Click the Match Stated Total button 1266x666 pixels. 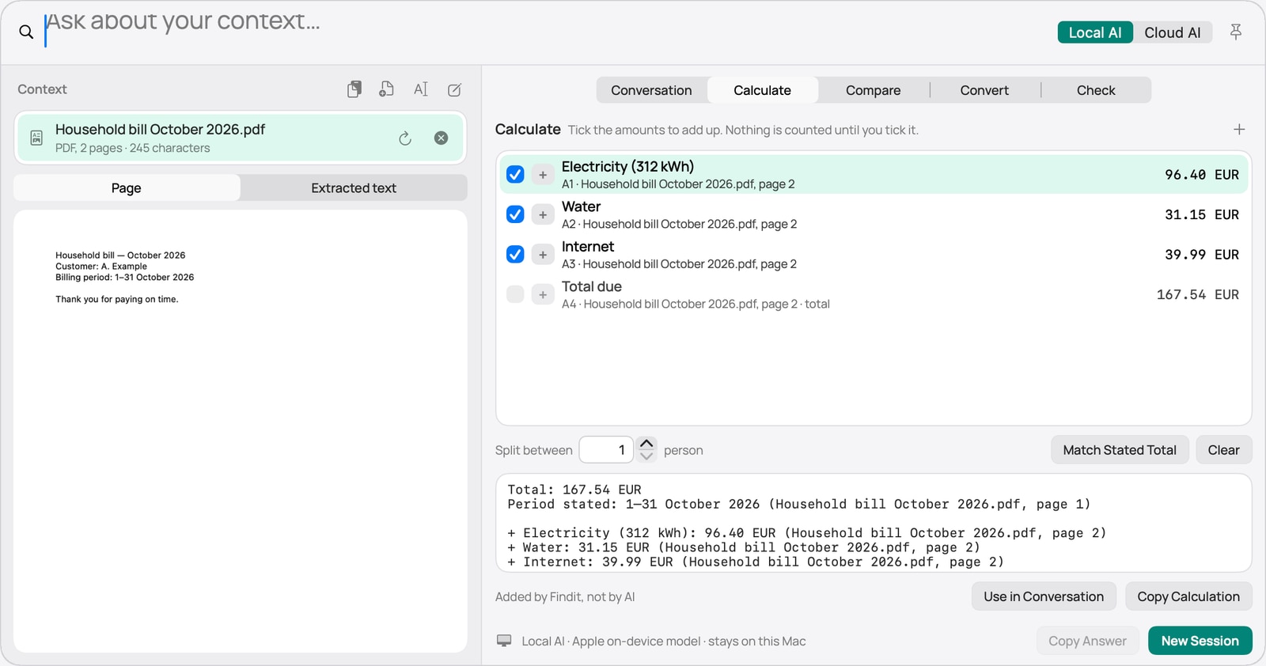click(1120, 450)
